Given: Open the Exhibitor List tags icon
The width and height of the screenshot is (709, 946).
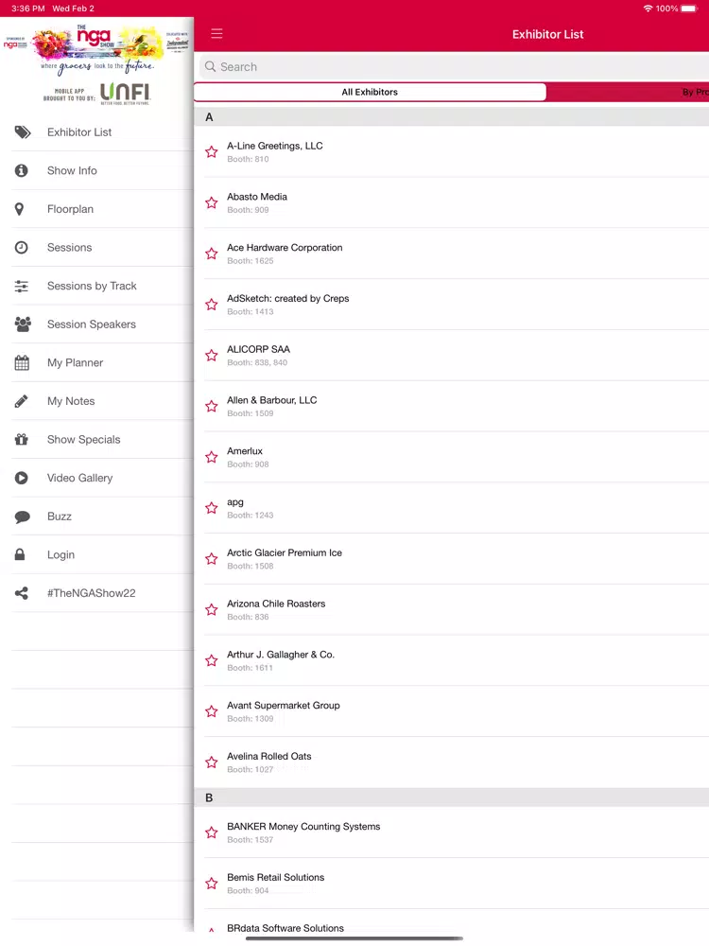Looking at the screenshot, I should tap(23, 132).
